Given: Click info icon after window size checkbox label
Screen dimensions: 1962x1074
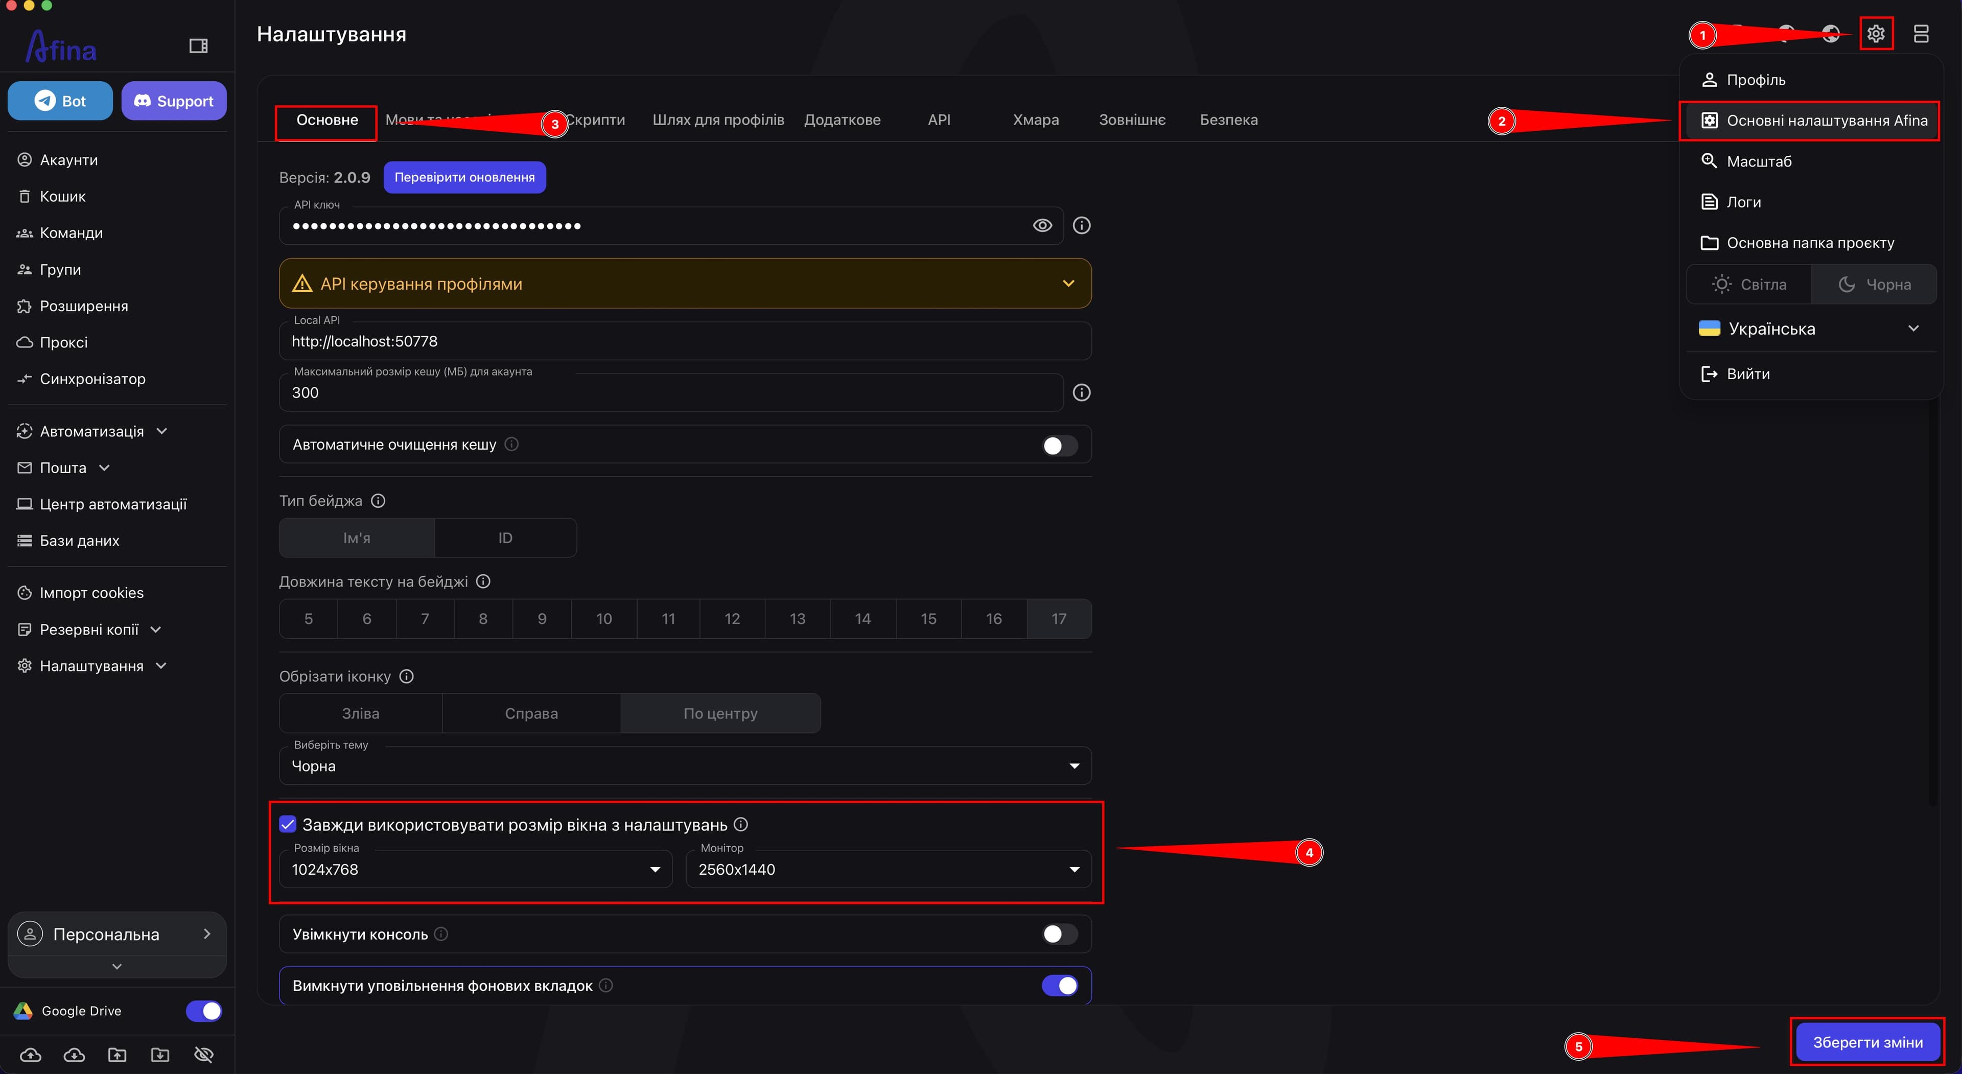Looking at the screenshot, I should coord(740,824).
